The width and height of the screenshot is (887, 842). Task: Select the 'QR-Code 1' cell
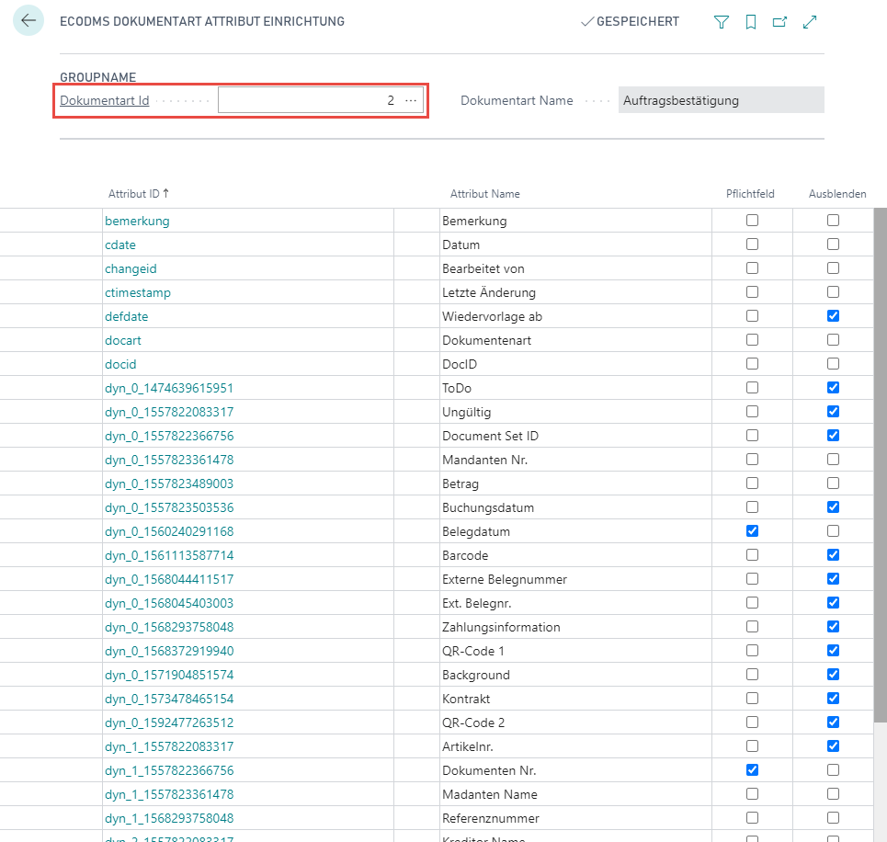(575, 651)
